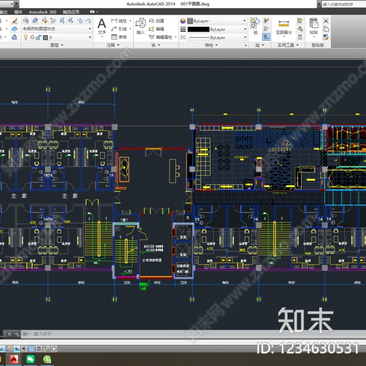
Task: Click the 粘贴 paste icon
Action: pos(314,26)
